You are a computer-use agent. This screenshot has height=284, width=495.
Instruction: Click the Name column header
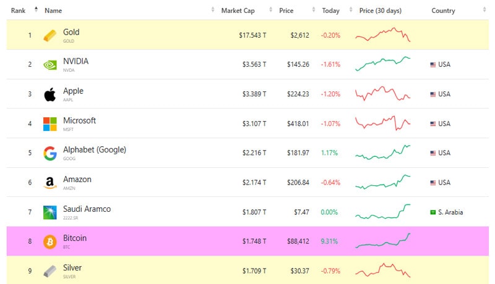[x=53, y=10]
